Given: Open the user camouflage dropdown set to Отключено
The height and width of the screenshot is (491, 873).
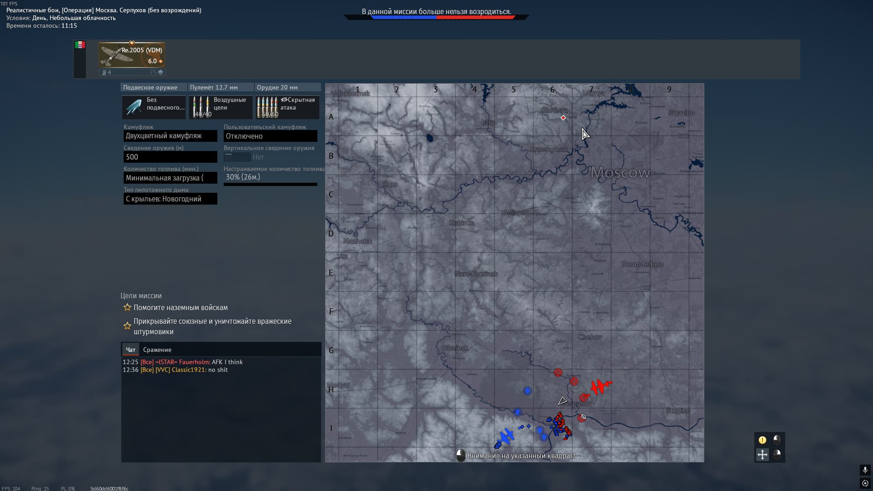Looking at the screenshot, I should pos(270,136).
